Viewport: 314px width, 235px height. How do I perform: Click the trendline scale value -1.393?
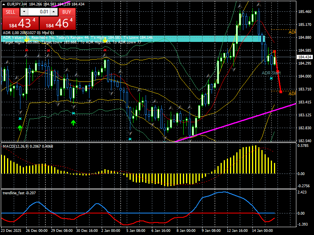tap(303, 224)
